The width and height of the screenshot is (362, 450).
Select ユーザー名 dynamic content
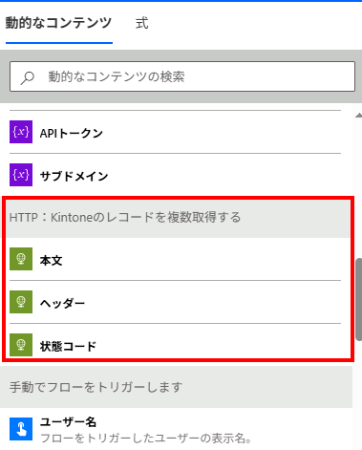point(68,422)
